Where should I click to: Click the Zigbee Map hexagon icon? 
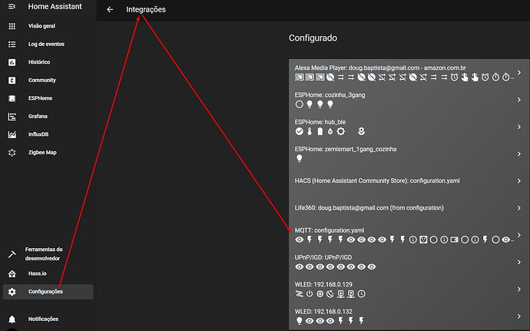coord(12,153)
